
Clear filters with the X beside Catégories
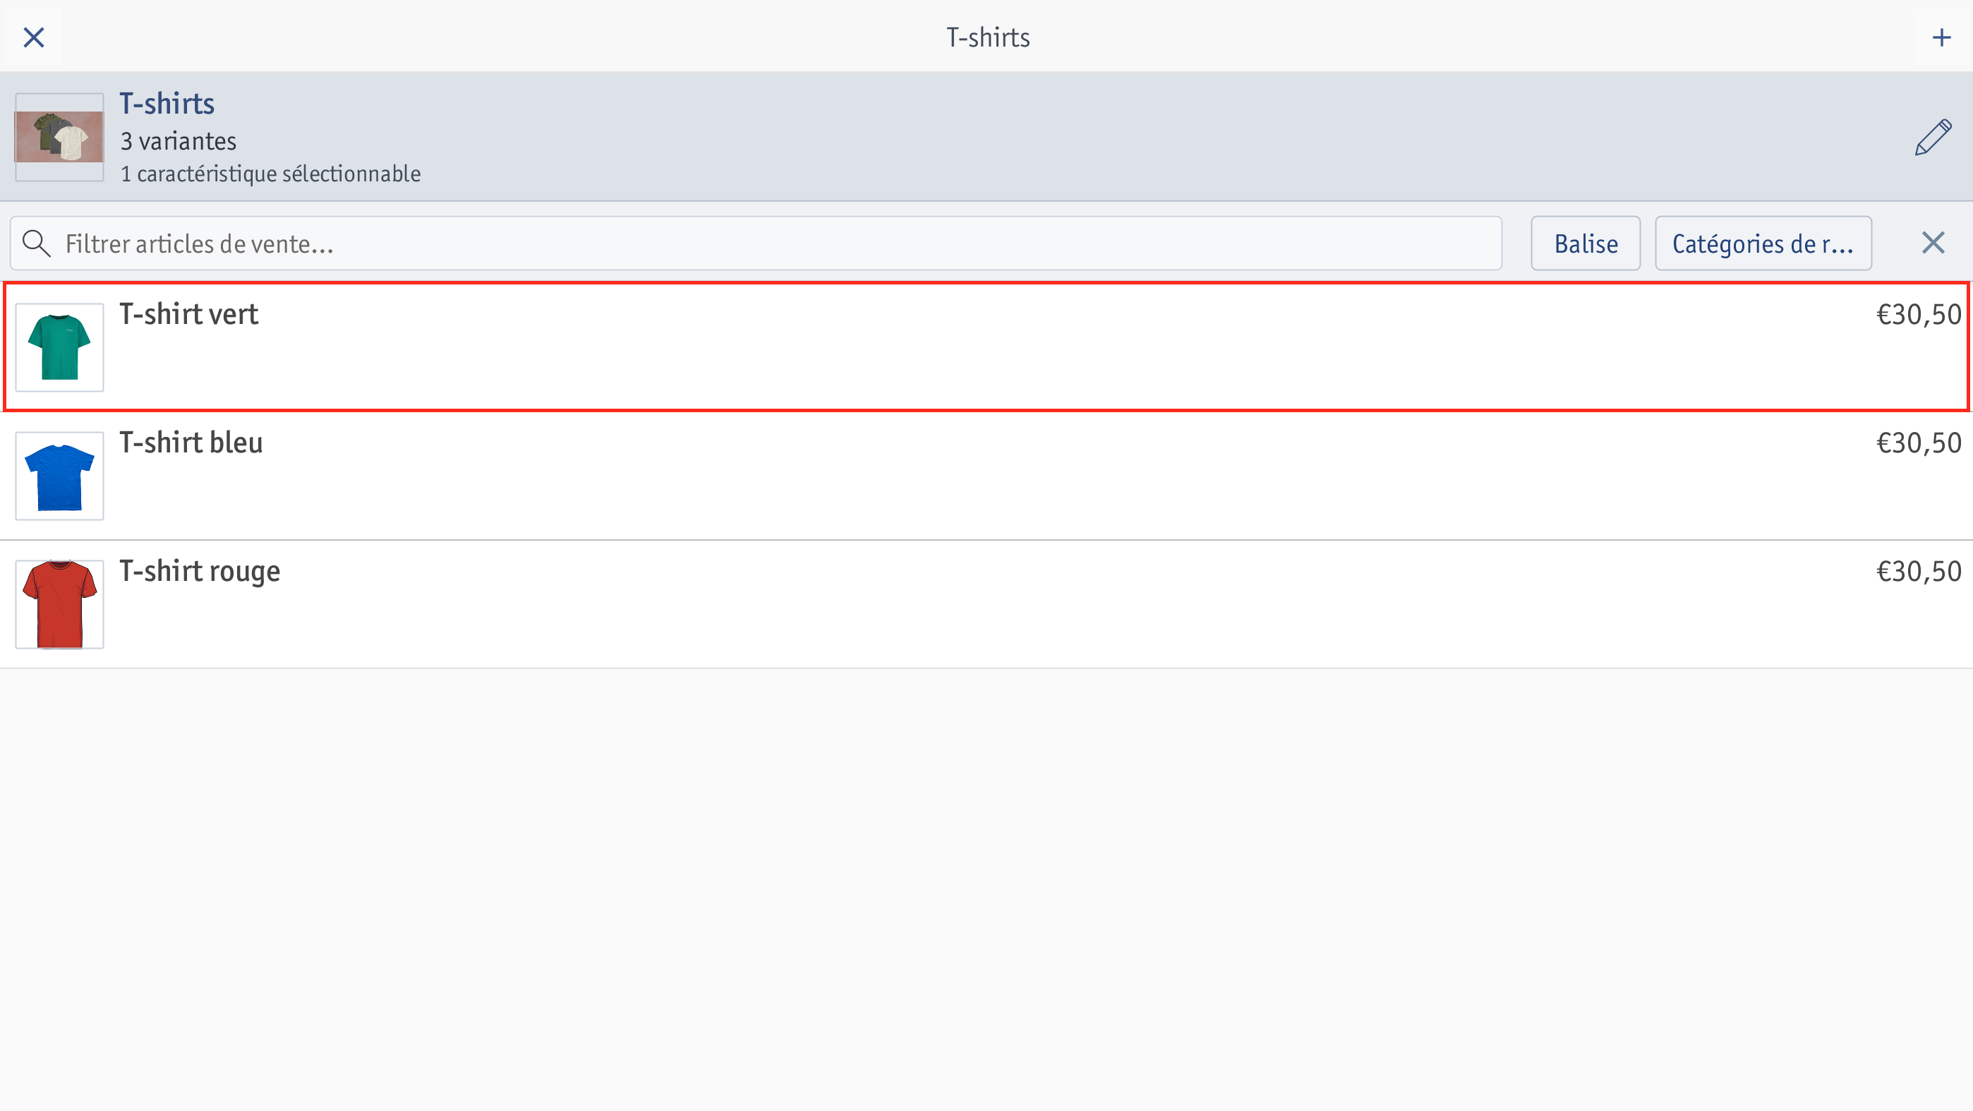(1933, 243)
